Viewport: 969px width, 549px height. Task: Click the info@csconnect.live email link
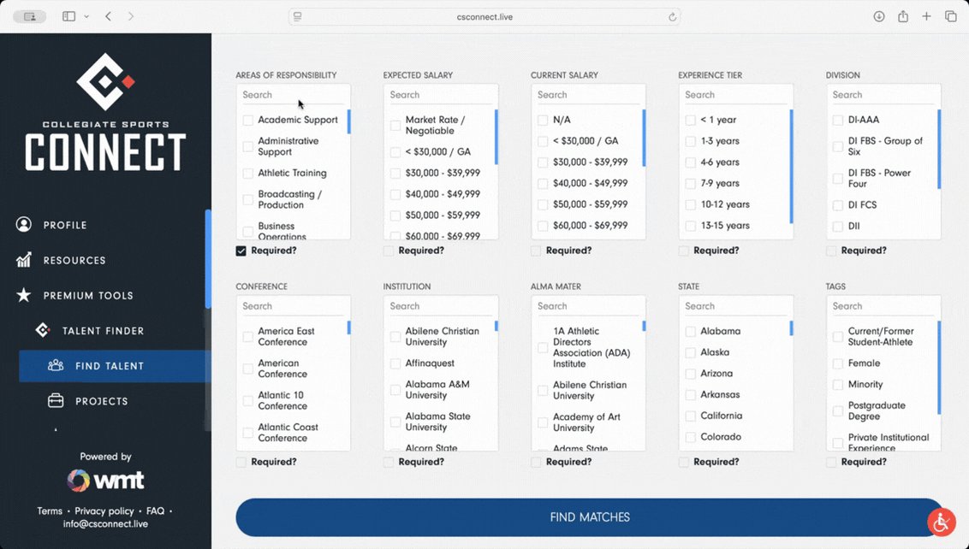[x=105, y=523]
